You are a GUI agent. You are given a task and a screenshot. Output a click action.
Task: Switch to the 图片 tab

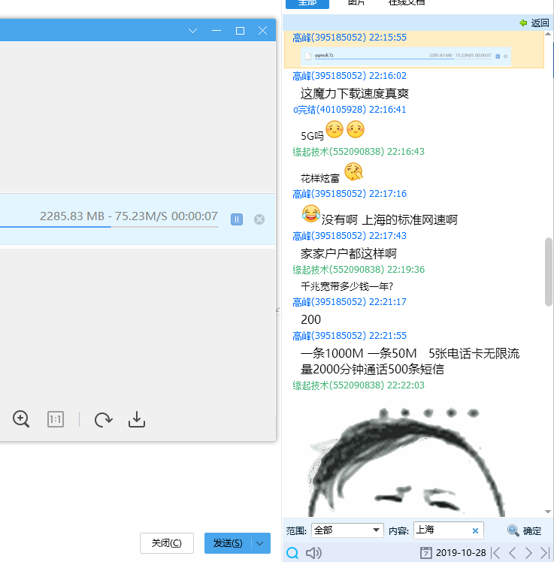[x=356, y=3]
